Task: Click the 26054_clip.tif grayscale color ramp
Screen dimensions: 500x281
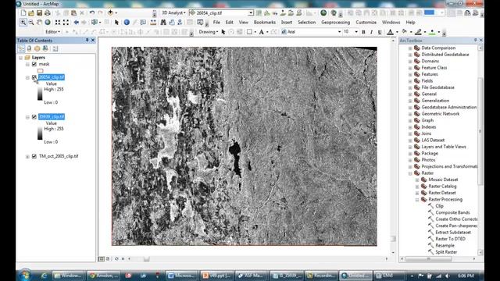Action: pos(40,94)
